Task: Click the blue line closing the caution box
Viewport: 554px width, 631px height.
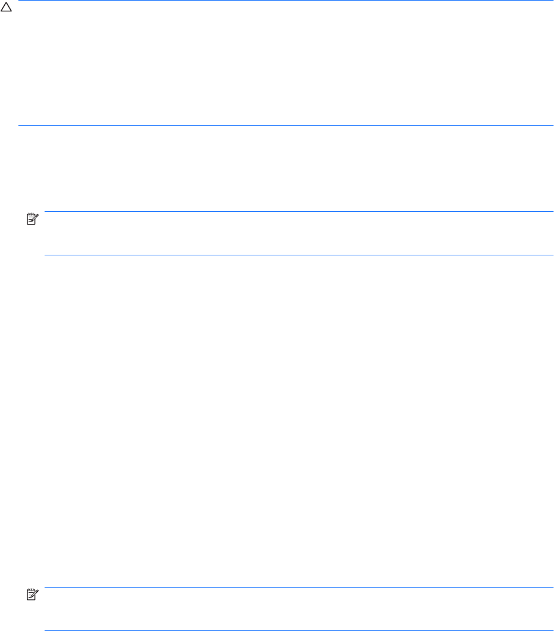Action: [286, 125]
